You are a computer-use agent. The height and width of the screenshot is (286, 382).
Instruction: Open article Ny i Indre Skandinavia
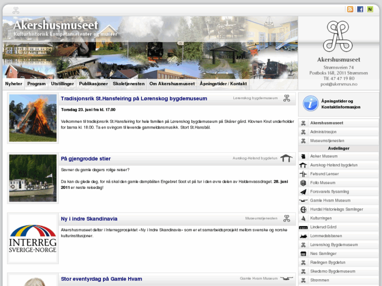(89, 219)
